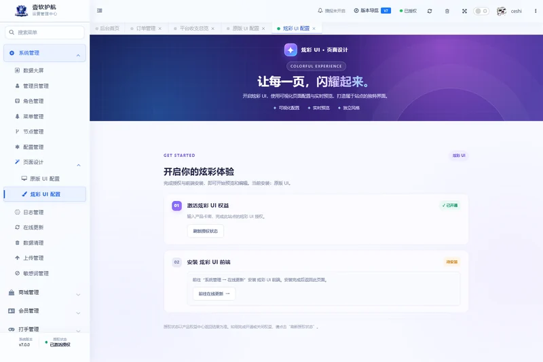Click the 炫彩 UI tag beside GET STARTED

coord(459,156)
